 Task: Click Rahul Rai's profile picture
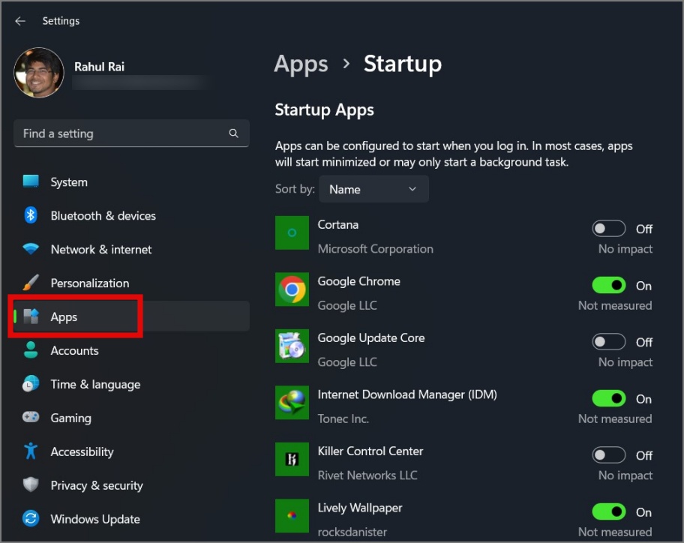[39, 72]
